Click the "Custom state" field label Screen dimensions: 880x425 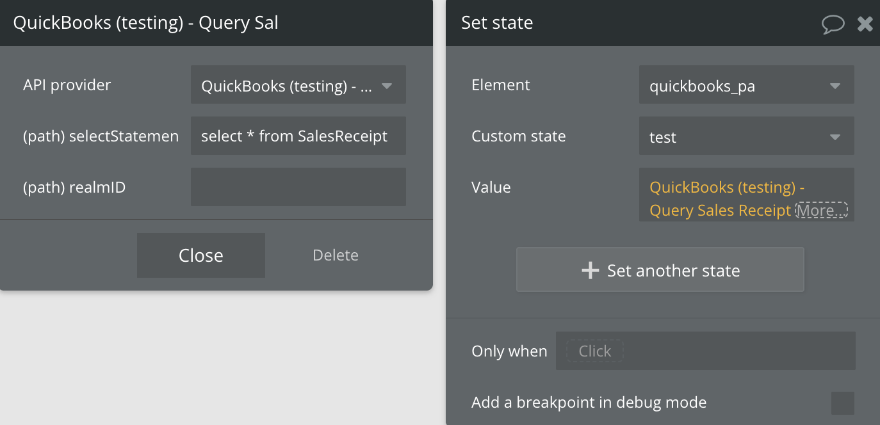click(518, 136)
